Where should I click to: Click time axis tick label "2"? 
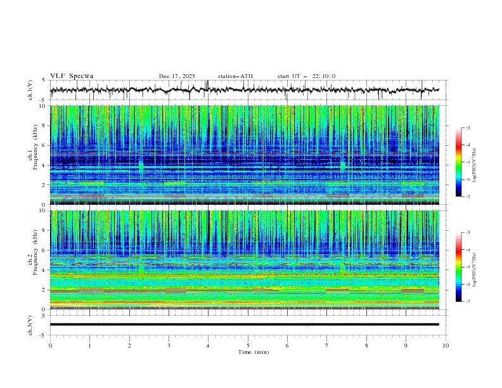129,346
